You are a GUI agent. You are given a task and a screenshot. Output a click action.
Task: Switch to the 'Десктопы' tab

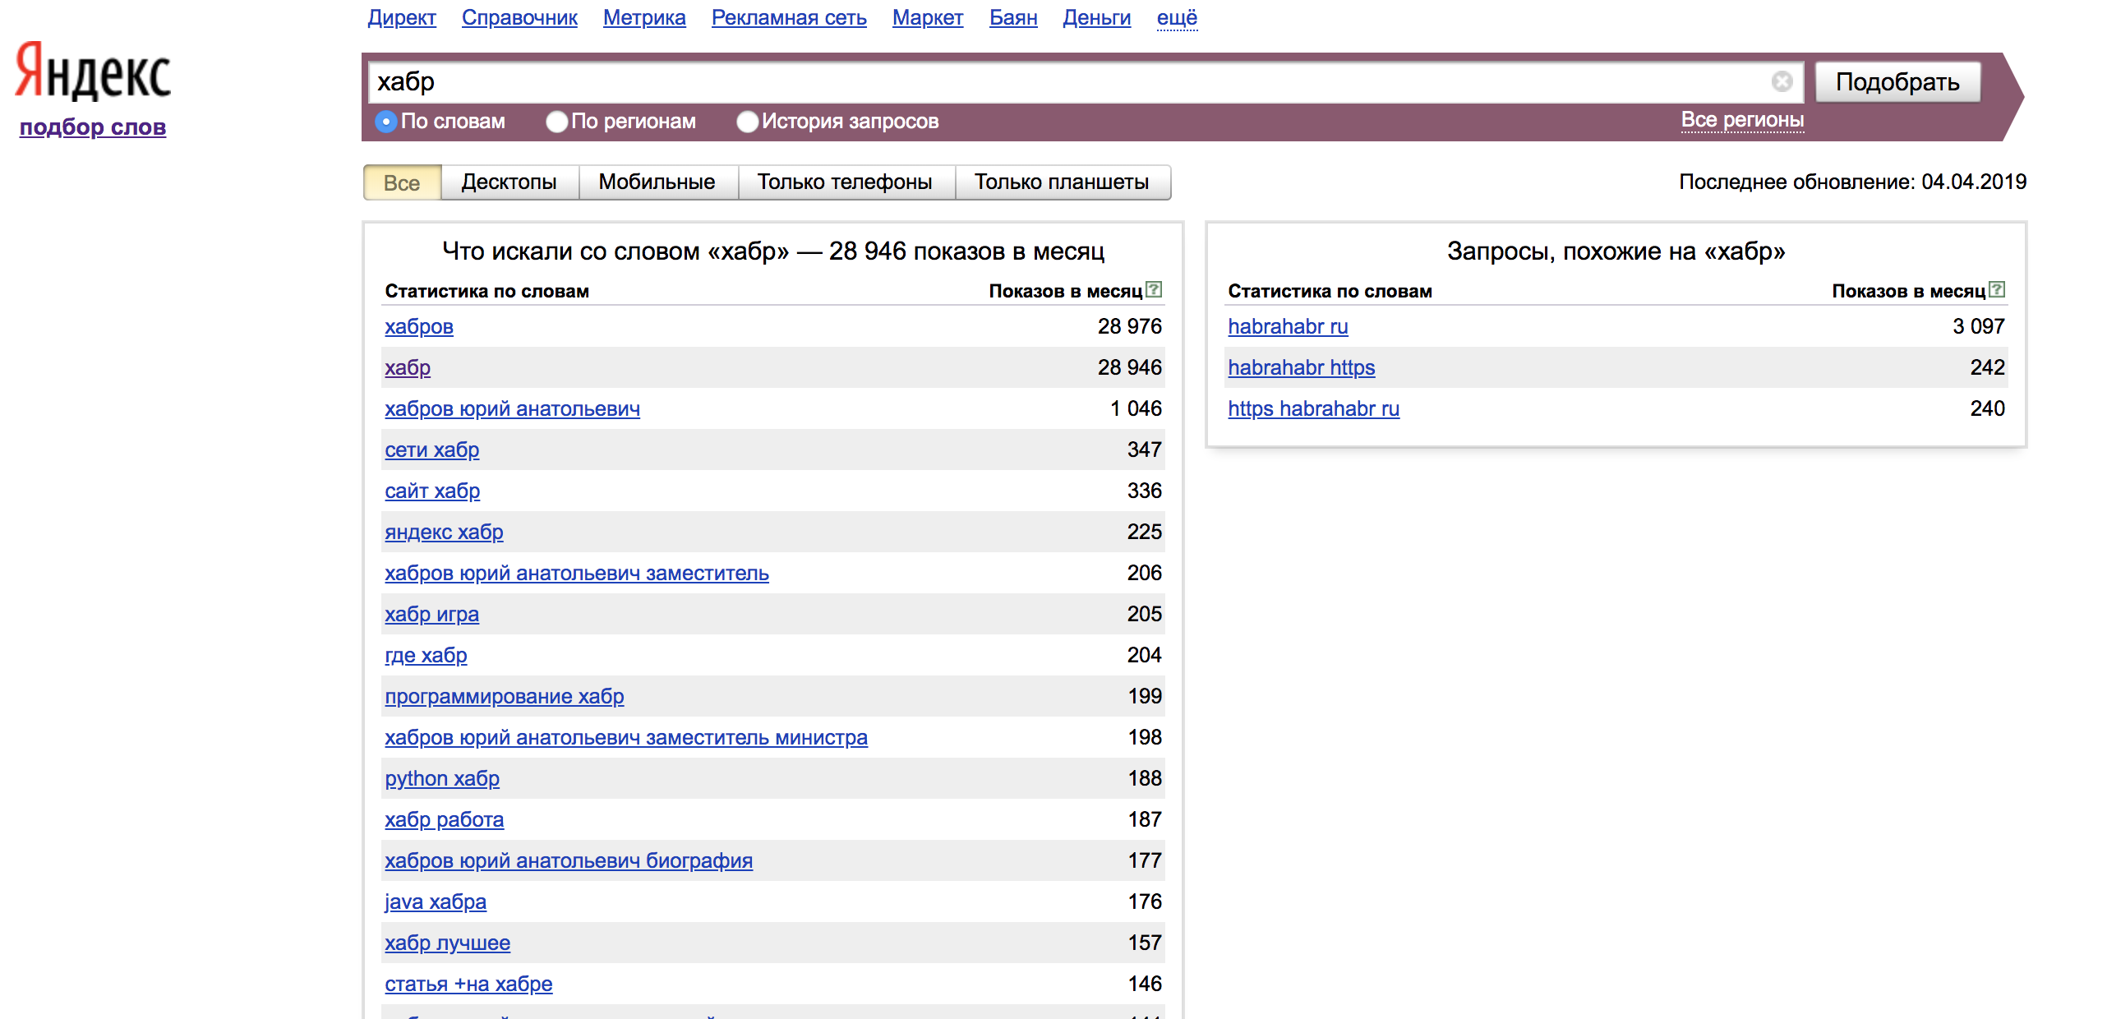click(x=509, y=182)
